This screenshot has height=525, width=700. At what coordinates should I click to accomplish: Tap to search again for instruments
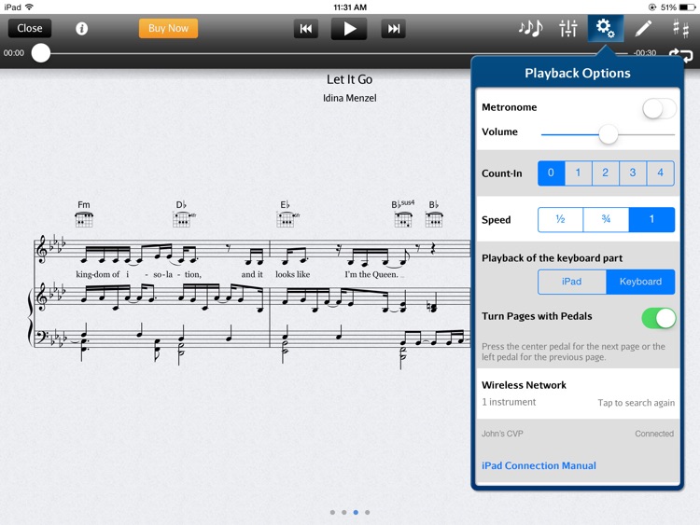637,403
